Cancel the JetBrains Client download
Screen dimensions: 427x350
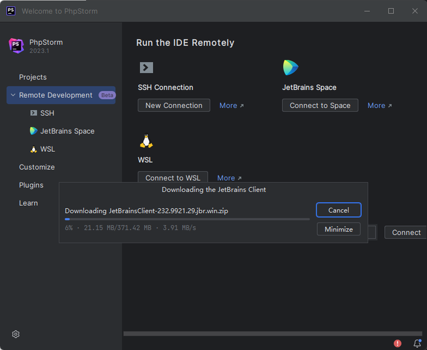[x=339, y=210]
